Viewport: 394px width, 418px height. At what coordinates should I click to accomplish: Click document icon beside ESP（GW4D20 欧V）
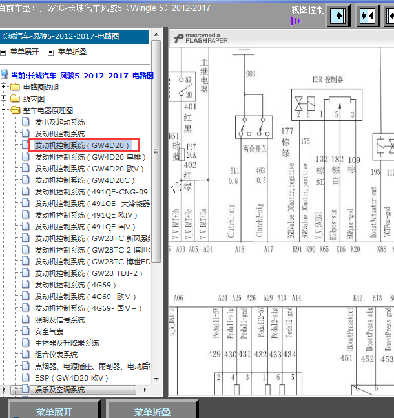[26, 377]
